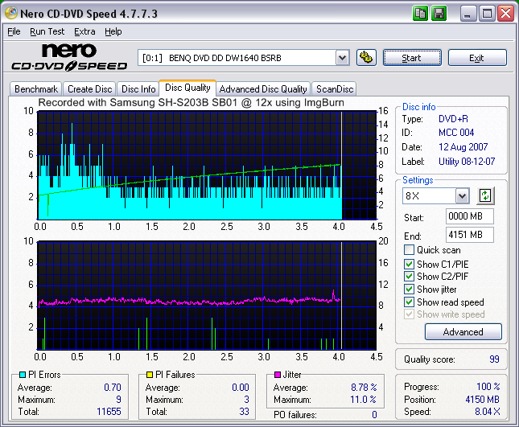Click the End position input field
519x427 pixels.
point(469,235)
